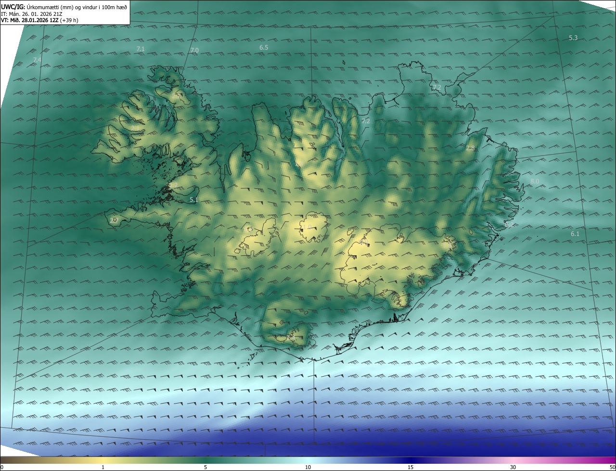This screenshot has width=616, height=471.
Task: Click the 5.3 value label on the map
Action: pyautogui.click(x=573, y=38)
